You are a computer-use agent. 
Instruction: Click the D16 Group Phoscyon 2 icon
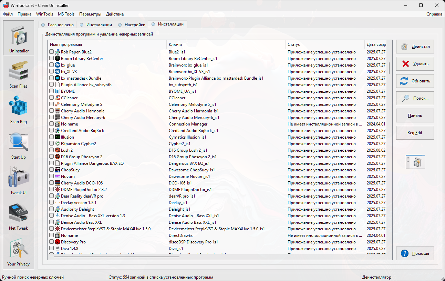(58, 157)
